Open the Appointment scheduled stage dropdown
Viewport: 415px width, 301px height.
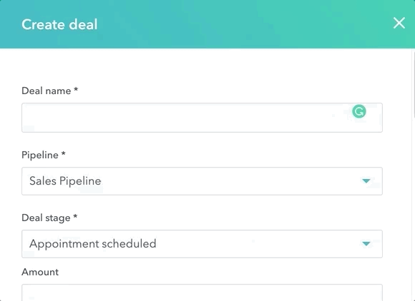(x=202, y=244)
